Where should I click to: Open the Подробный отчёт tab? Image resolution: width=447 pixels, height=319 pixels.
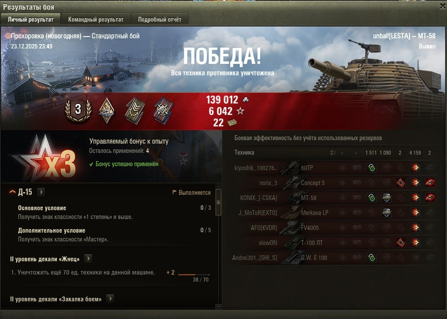160,19
